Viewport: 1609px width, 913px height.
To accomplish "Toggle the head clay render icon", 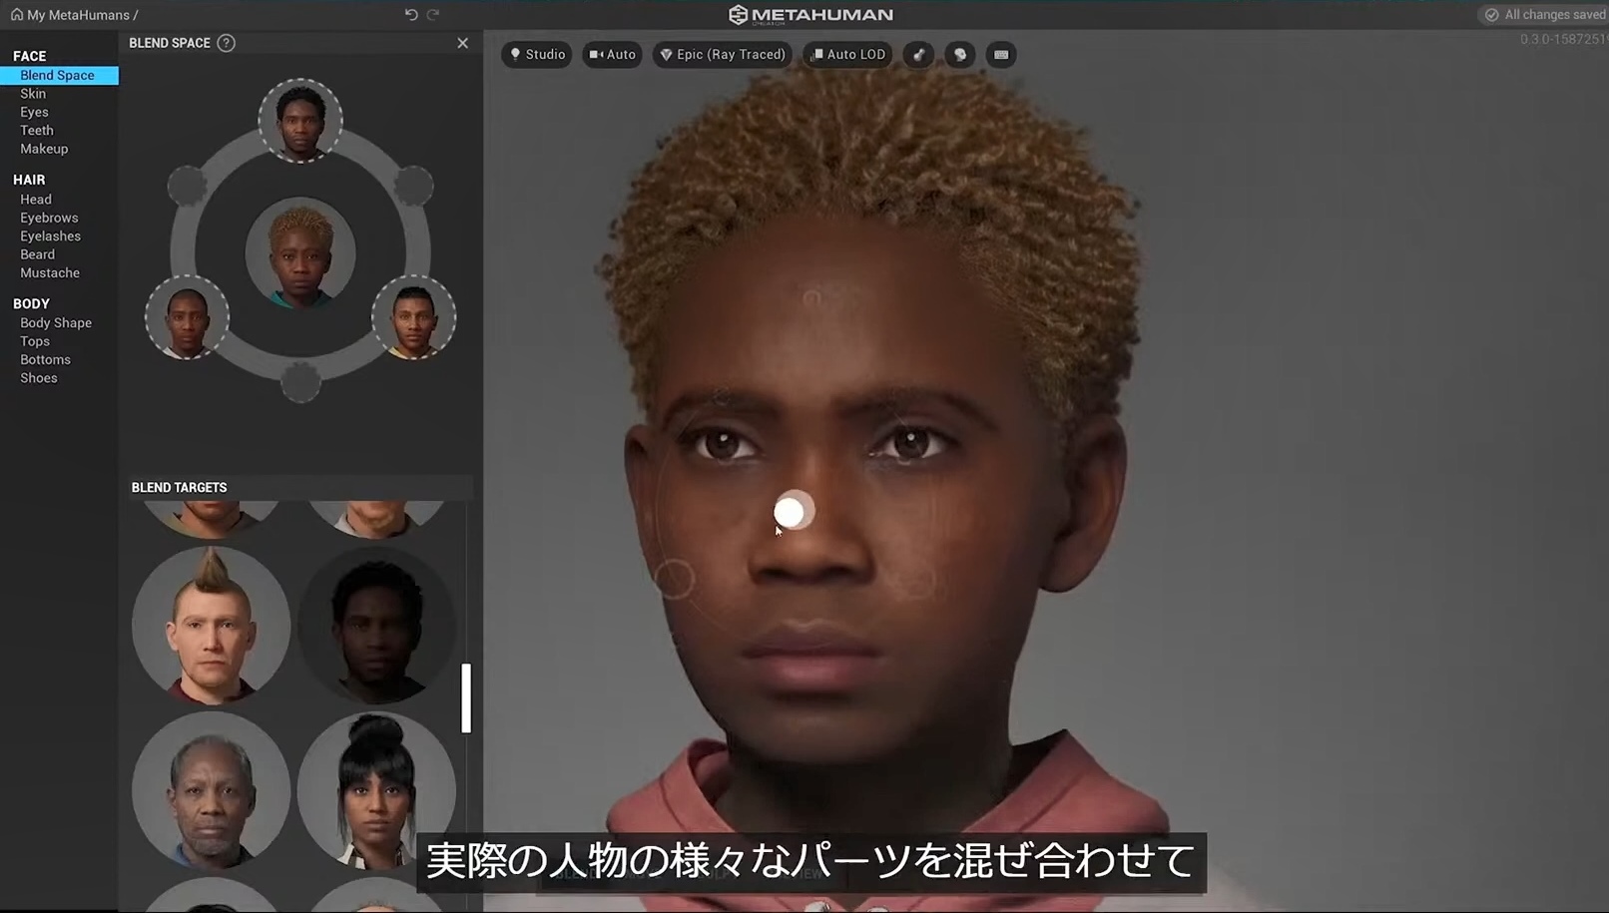I will (960, 55).
